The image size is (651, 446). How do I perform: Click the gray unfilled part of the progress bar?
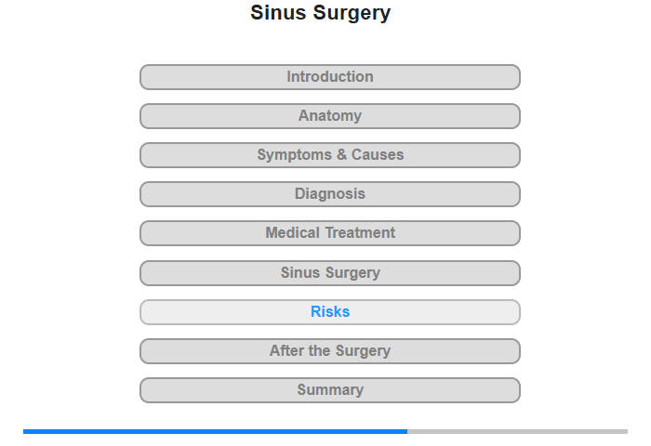pos(517,431)
